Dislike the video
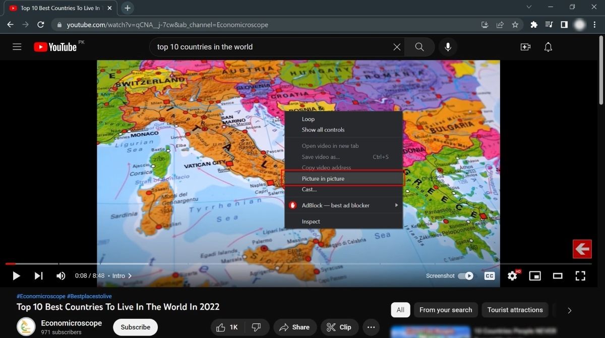Image resolution: width=605 pixels, height=338 pixels. tap(256, 327)
